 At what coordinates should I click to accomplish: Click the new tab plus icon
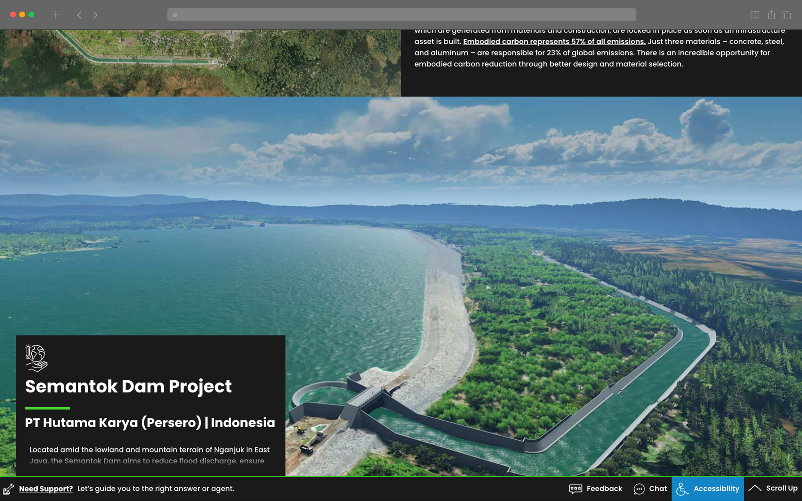click(x=56, y=15)
